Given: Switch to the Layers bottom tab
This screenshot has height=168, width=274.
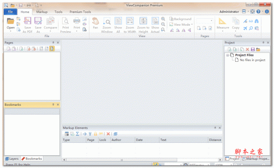Looking at the screenshot, I should pos(12,159).
